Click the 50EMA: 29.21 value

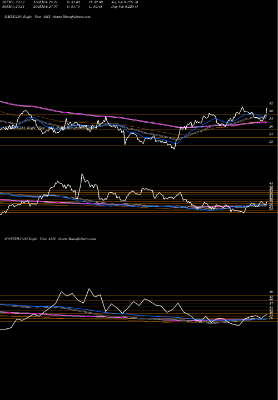click(13, 7)
